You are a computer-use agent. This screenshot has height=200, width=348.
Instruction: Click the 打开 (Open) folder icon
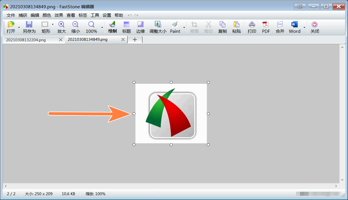click(x=11, y=25)
